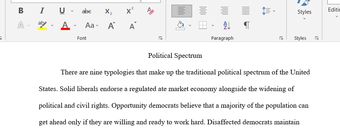Click the font size box
340x133 pixels.
(151, 1)
